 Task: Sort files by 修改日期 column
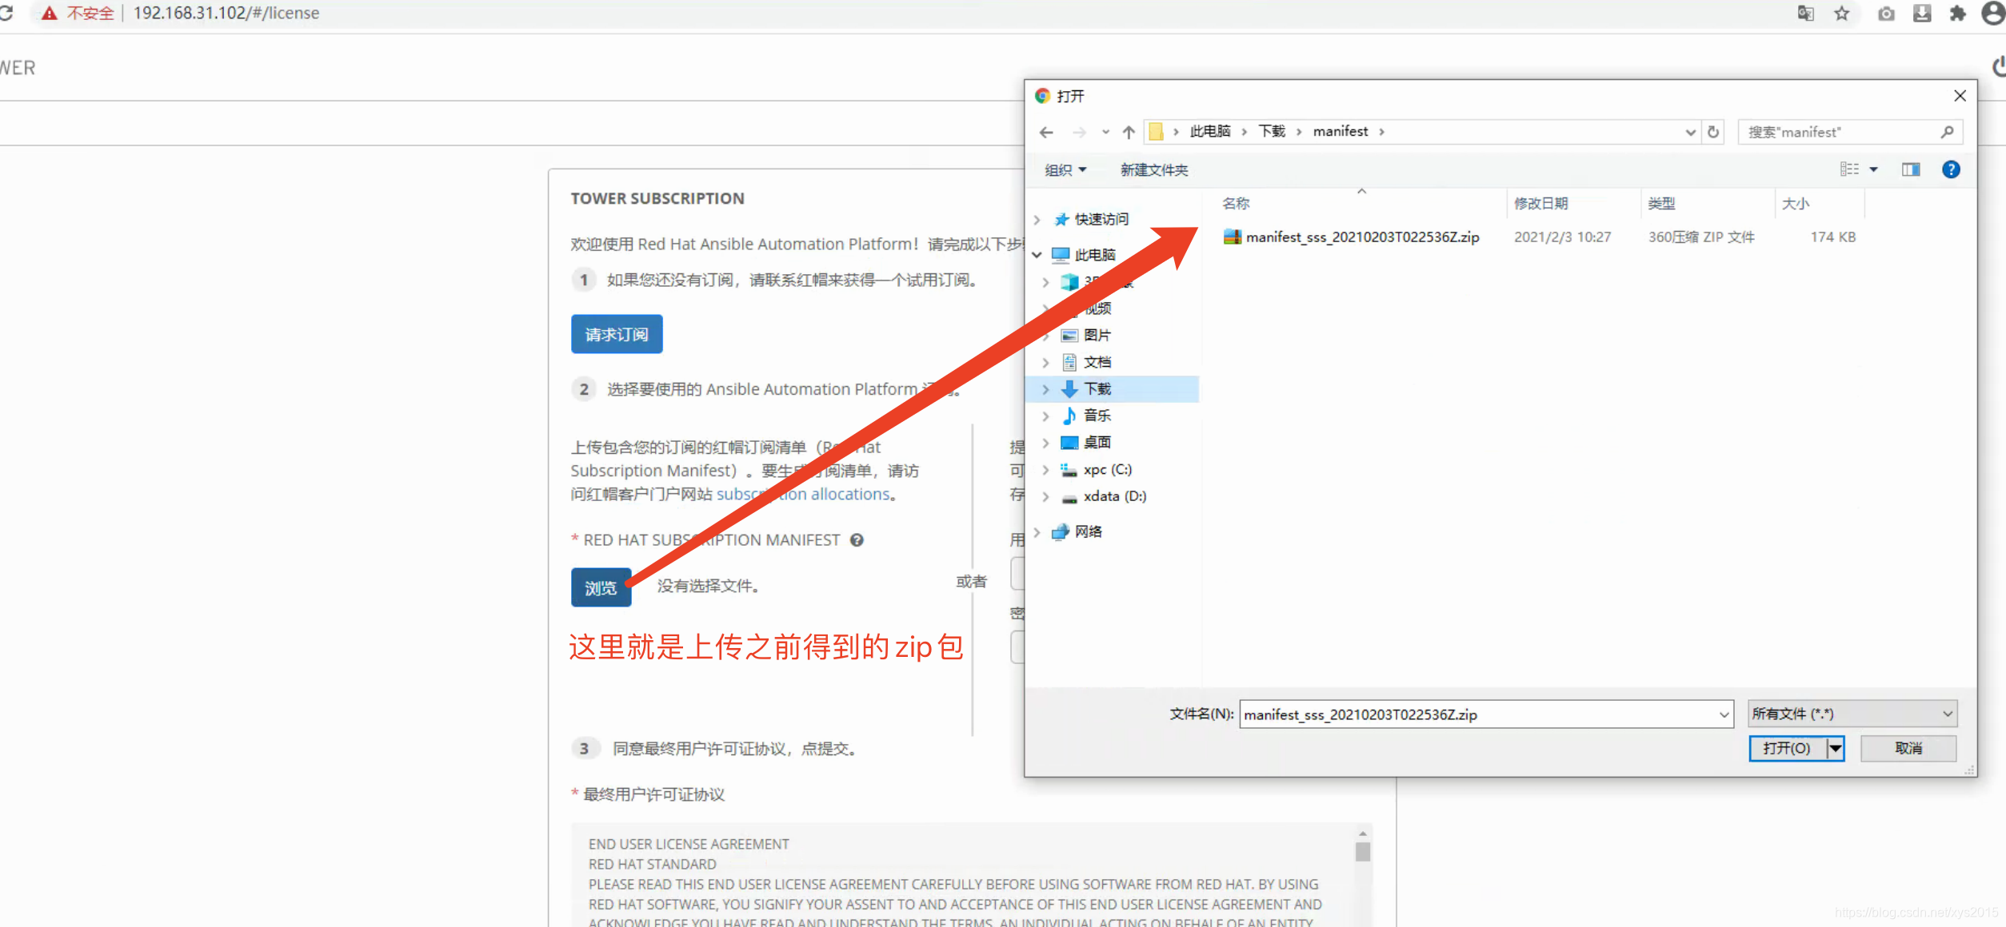1540,203
